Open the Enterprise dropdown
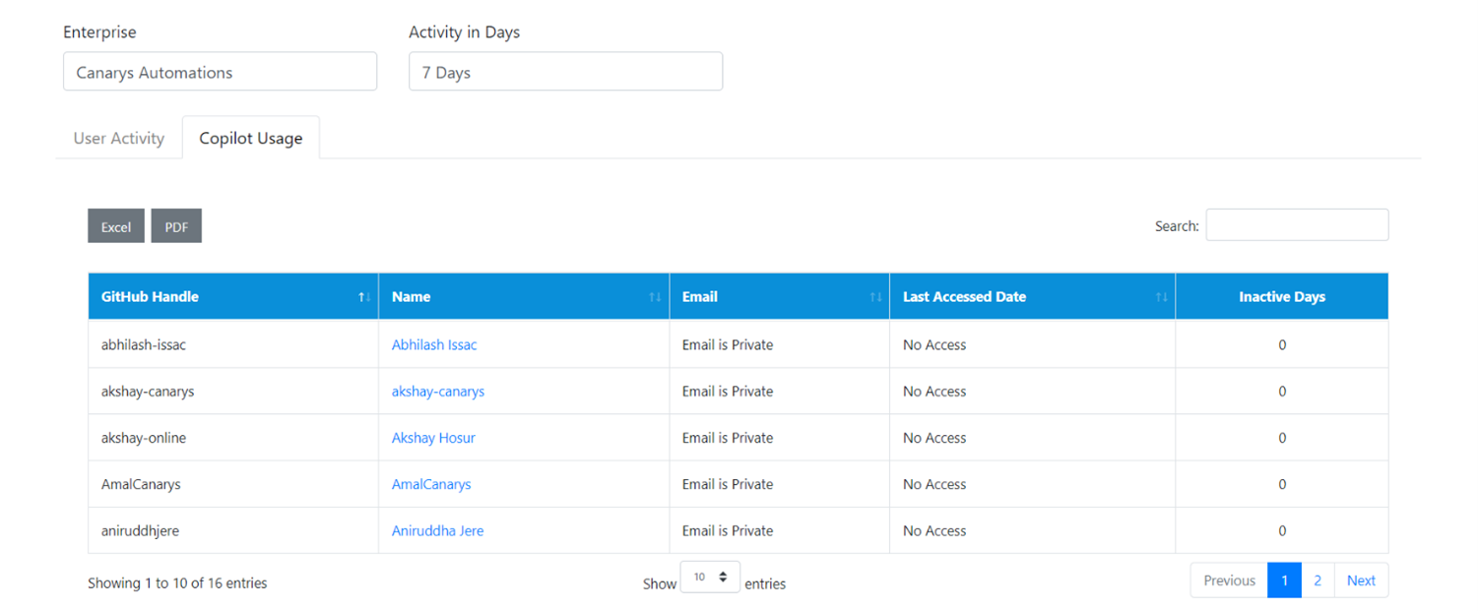The image size is (1478, 611). (220, 72)
